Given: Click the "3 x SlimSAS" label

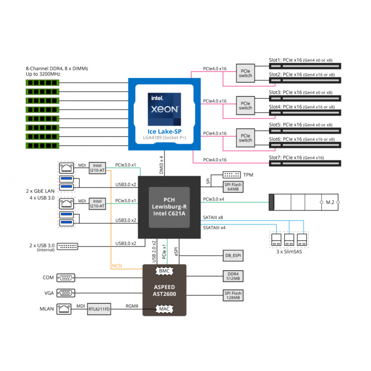Looking at the screenshot, I should pos(289,252).
